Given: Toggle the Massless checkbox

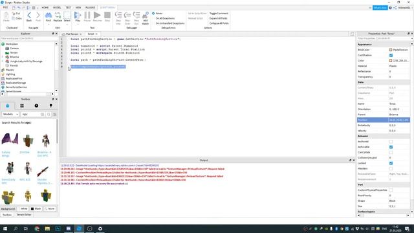Looking at the screenshot, I should (x=391, y=168).
